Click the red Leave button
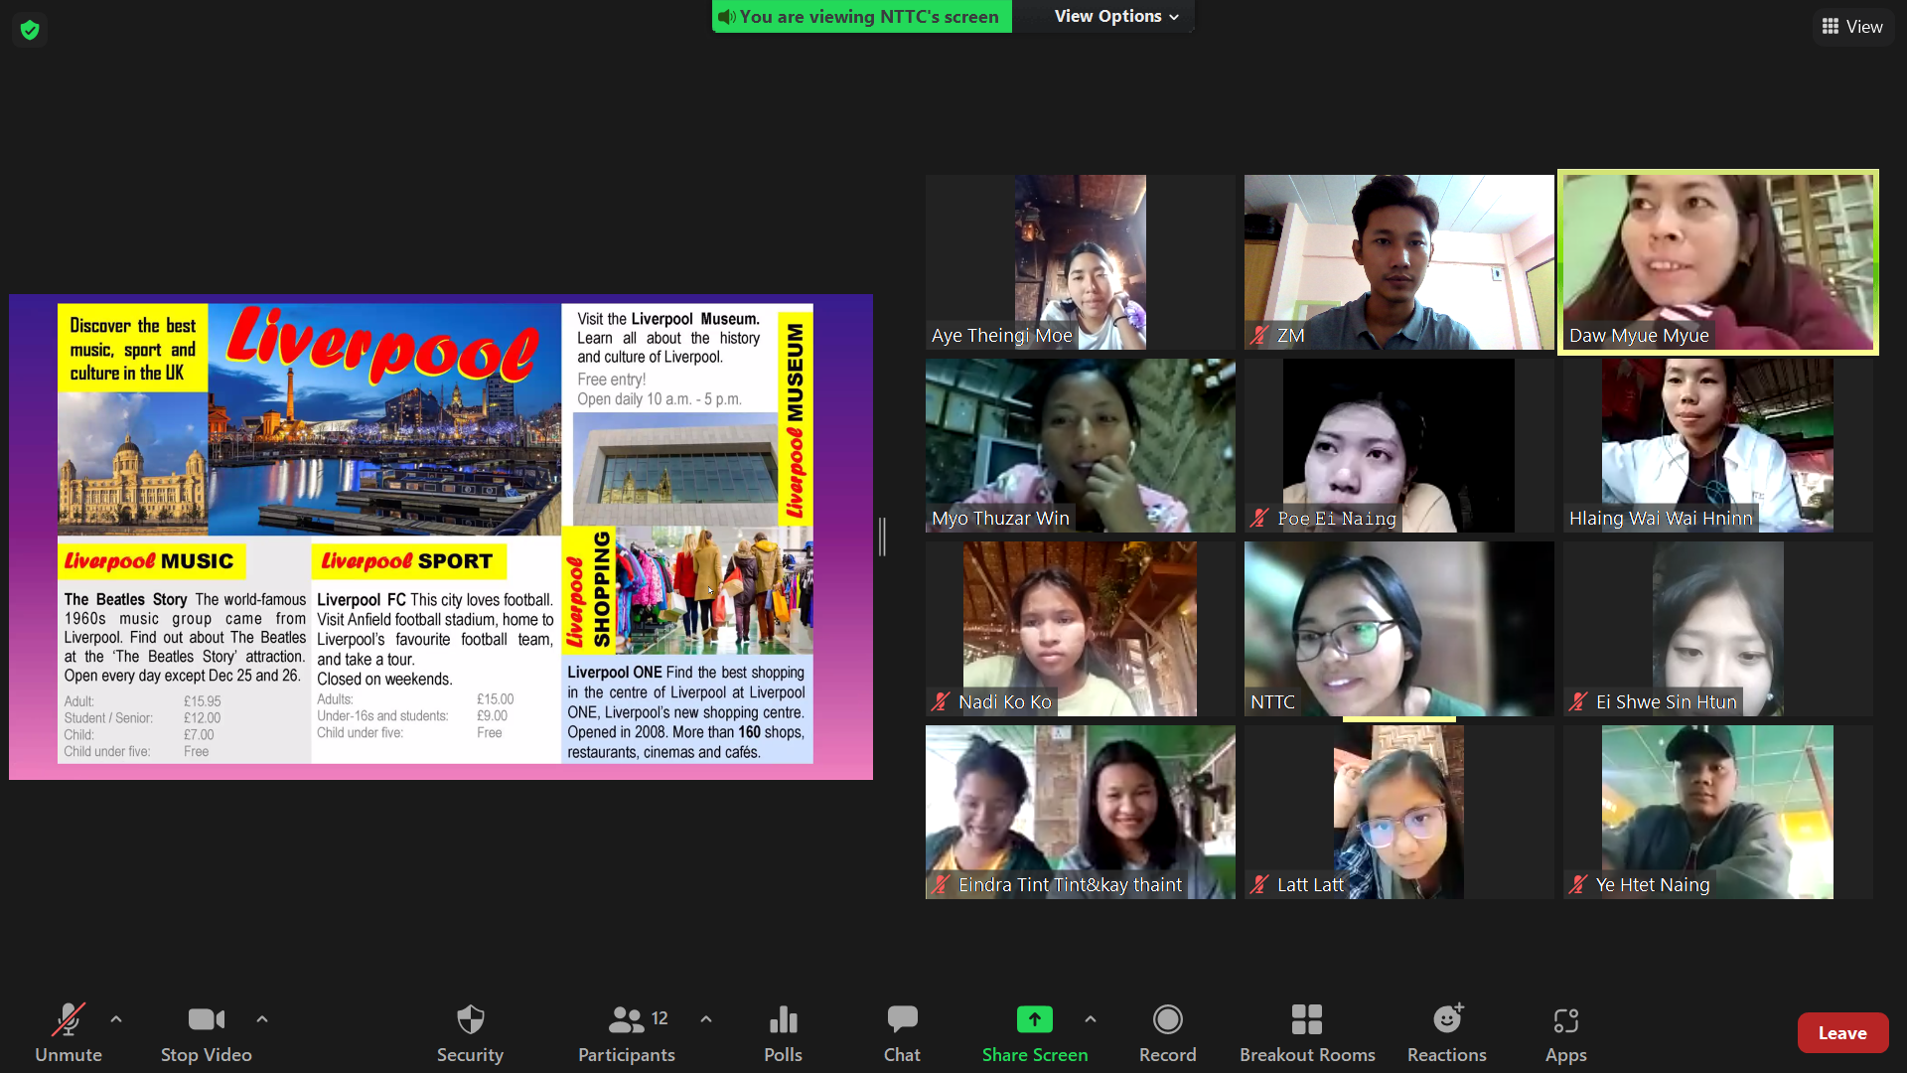Screen dimensions: 1907x1073 pos(1842,1033)
